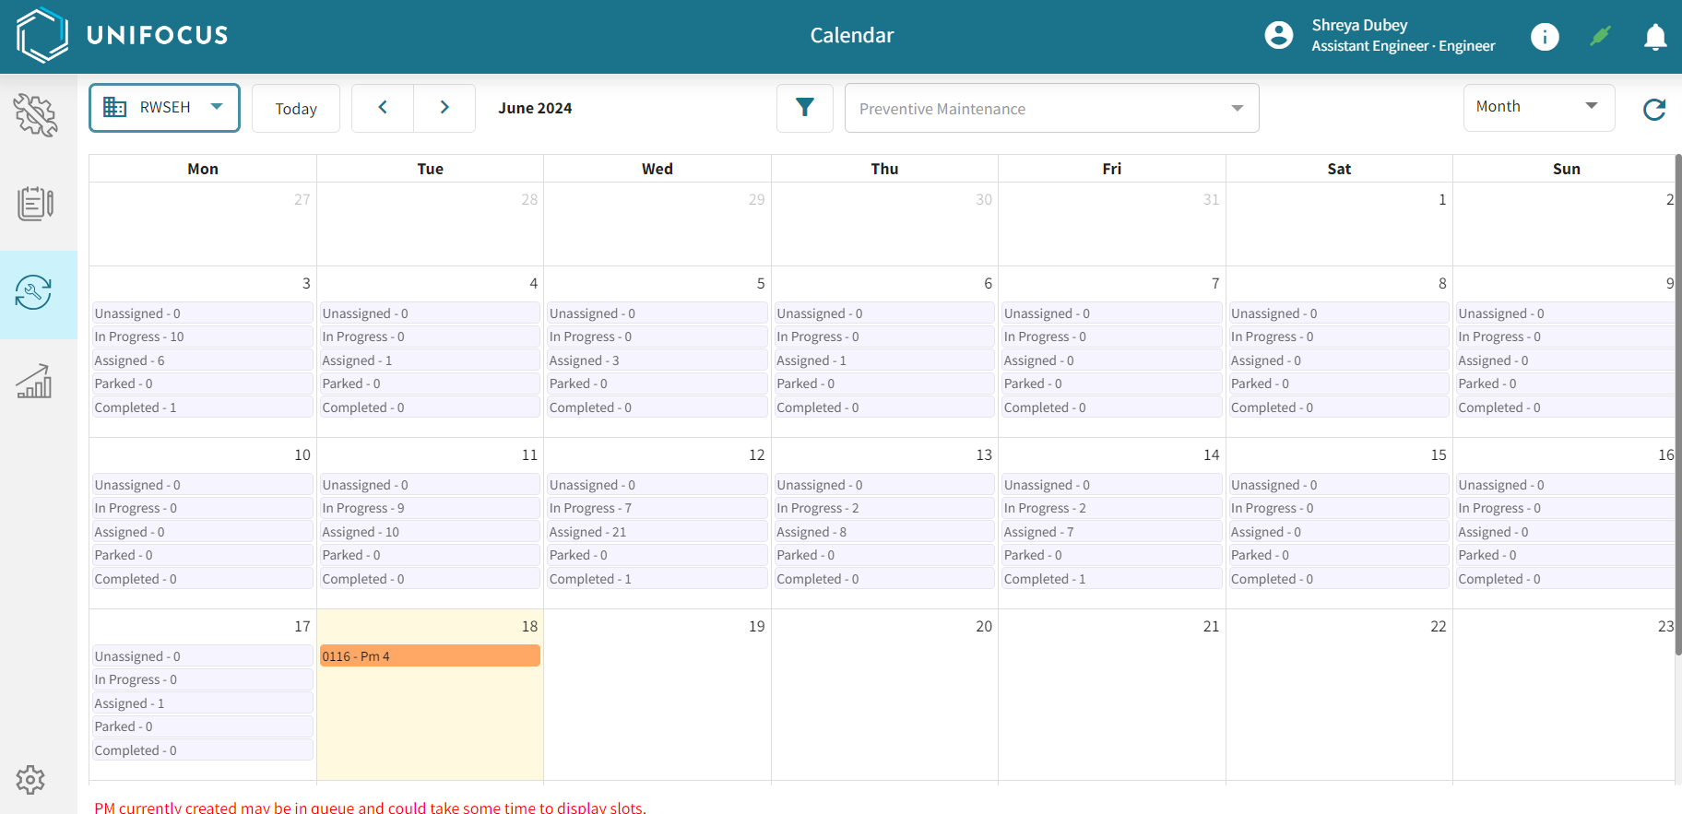1682x814 pixels.
Task: Click In Progress - 10 on June 3
Action: click(x=202, y=337)
